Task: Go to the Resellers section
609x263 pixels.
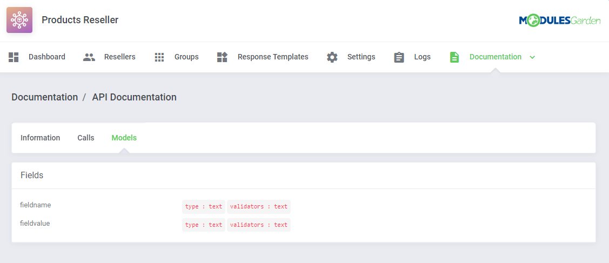Action: click(119, 57)
